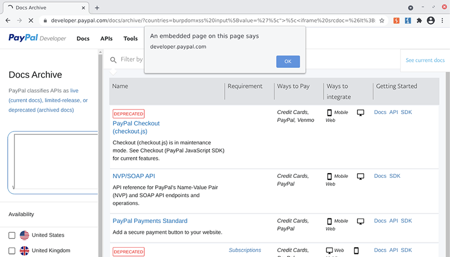Open the Extensions puzzle icon

point(419,21)
